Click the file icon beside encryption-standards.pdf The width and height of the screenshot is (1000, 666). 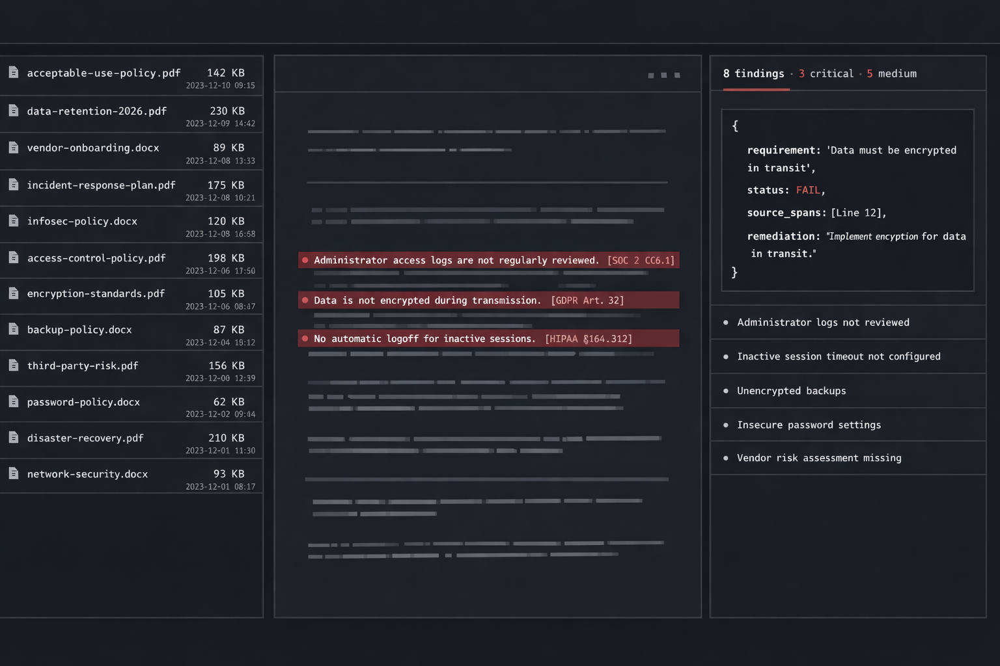tap(13, 293)
